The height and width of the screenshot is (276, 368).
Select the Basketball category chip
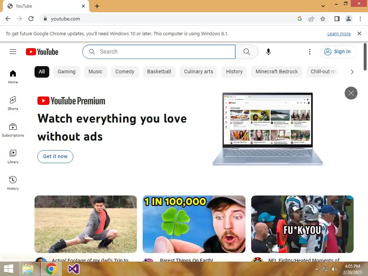click(159, 72)
